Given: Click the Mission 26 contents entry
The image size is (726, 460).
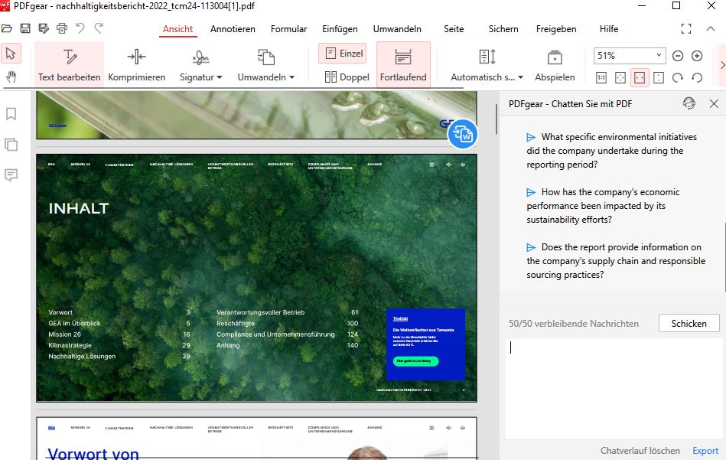Looking at the screenshot, I should coord(64,334).
